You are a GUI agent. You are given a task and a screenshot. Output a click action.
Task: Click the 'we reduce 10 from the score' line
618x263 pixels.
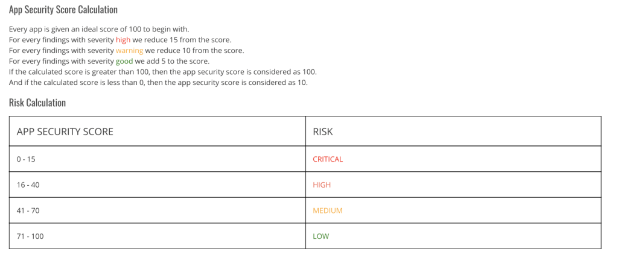tap(195, 51)
